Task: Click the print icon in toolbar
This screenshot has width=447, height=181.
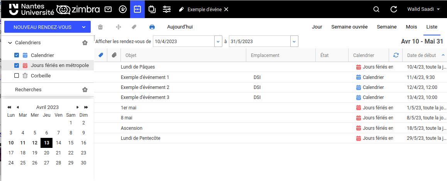Action: [x=152, y=27]
